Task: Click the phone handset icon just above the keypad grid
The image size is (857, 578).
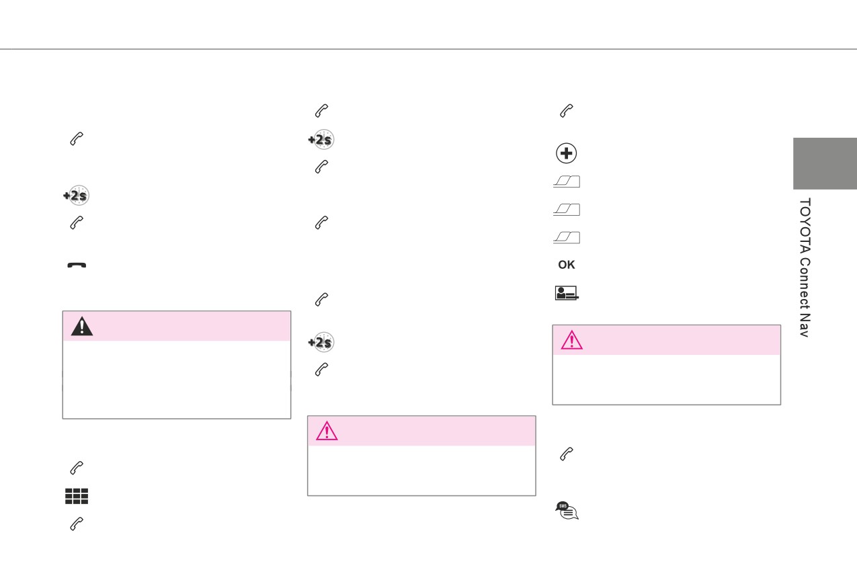Action: [77, 468]
